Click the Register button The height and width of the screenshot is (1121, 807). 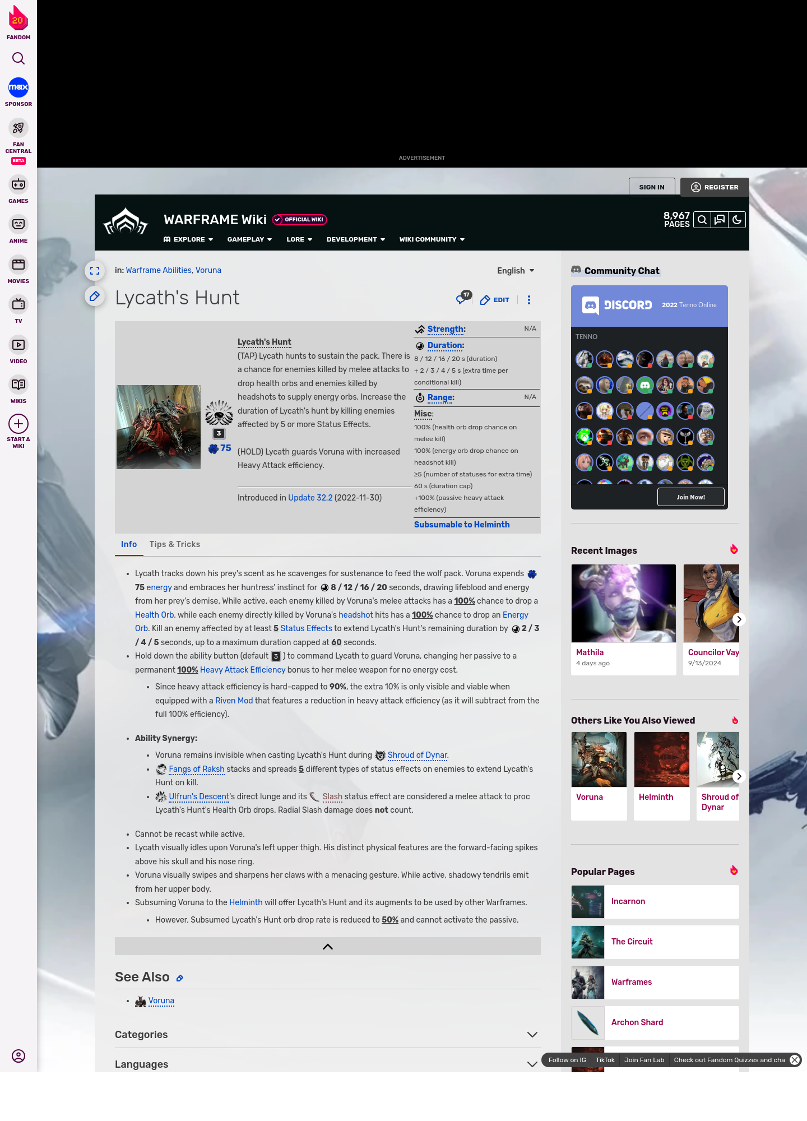click(715, 187)
